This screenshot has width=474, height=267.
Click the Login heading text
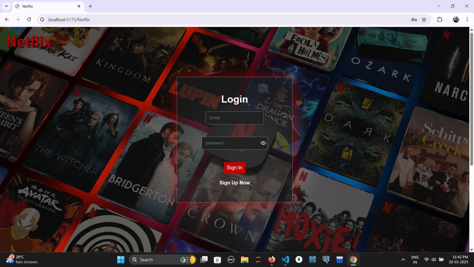(235, 99)
